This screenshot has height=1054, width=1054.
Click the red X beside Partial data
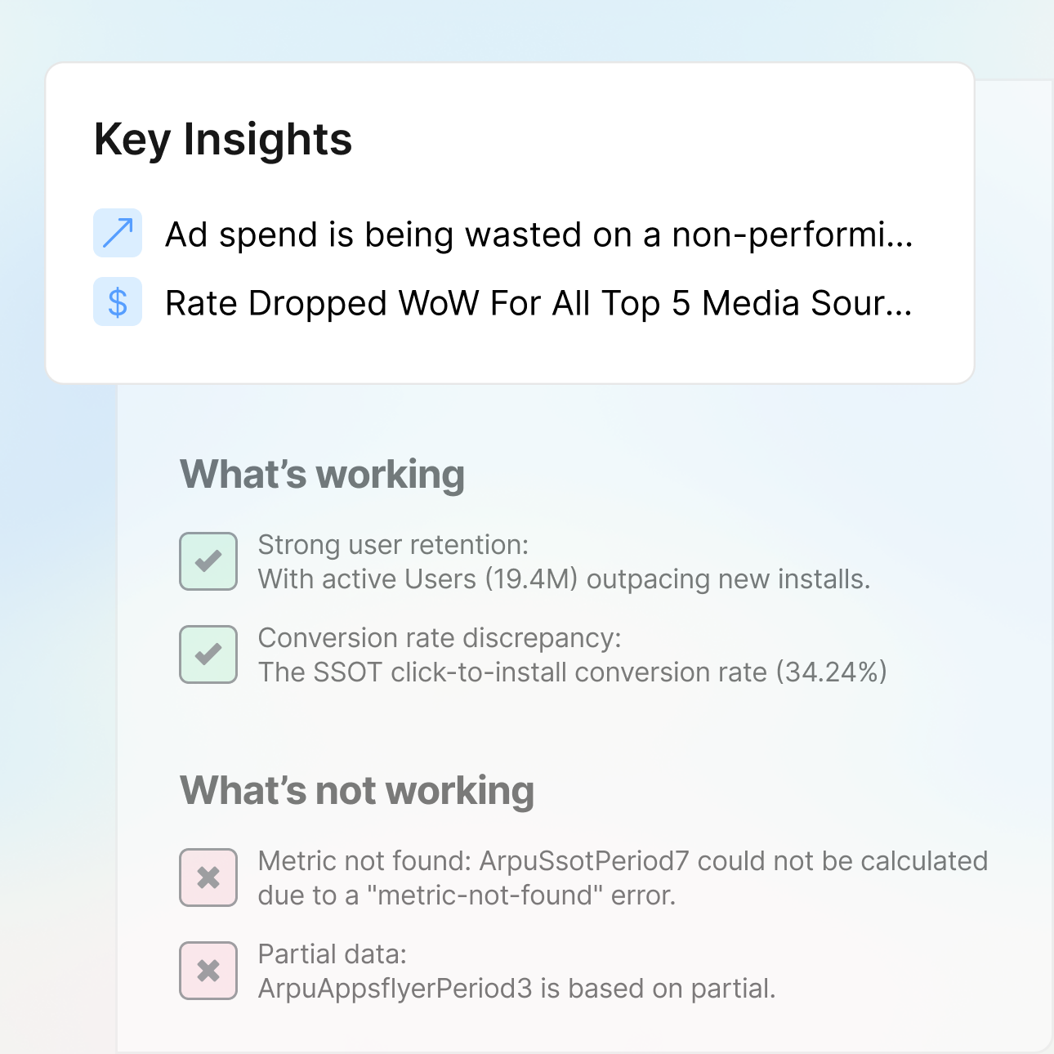coord(208,971)
